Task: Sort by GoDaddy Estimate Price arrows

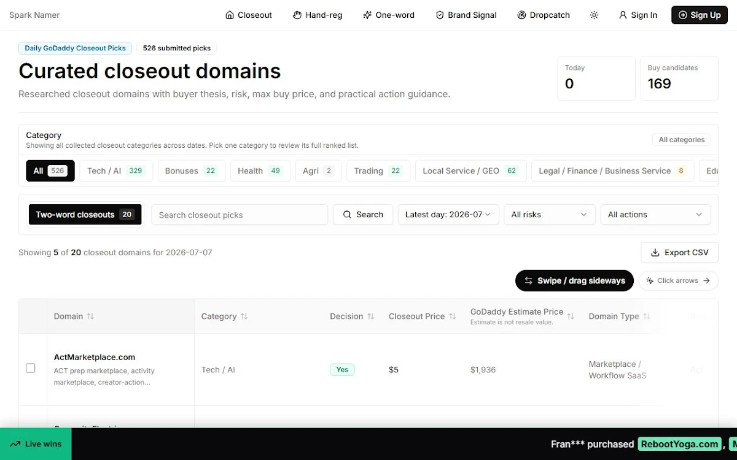Action: 571,316
